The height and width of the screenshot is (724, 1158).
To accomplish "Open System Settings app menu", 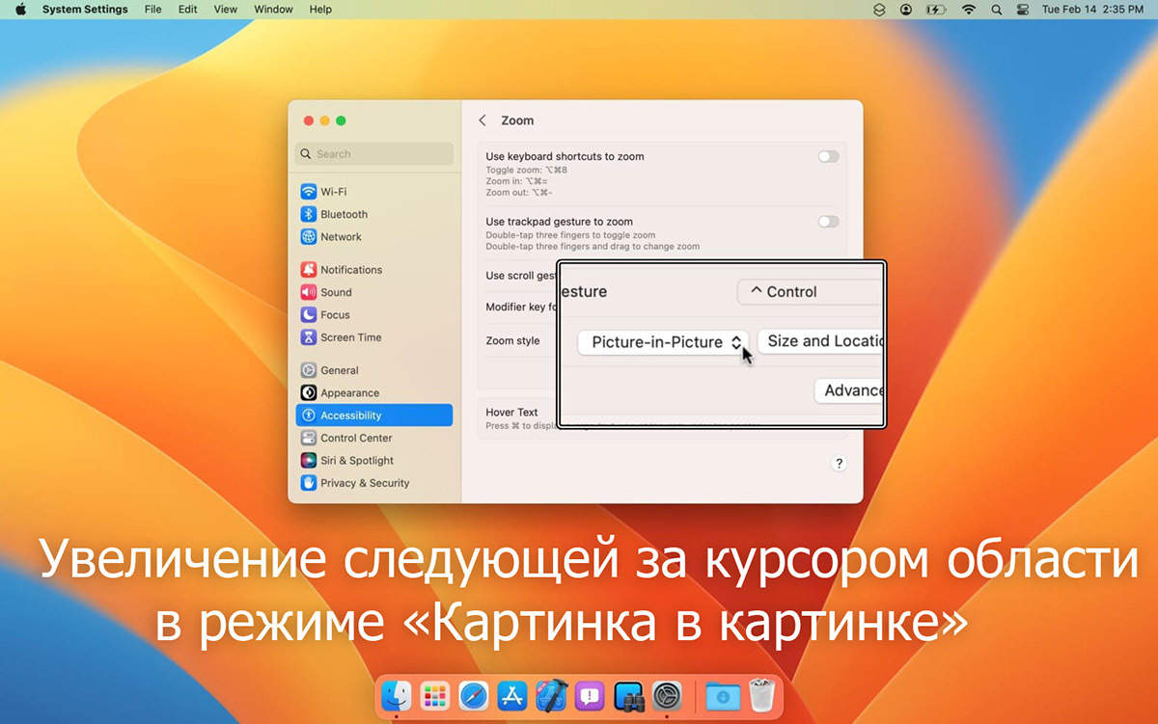I will click(x=85, y=10).
